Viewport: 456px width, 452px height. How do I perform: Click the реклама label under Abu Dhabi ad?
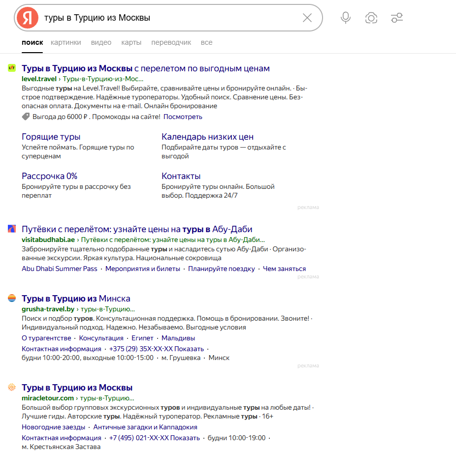click(x=308, y=276)
